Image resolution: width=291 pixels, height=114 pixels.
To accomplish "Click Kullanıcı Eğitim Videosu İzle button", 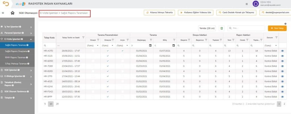I will coord(196,13).
